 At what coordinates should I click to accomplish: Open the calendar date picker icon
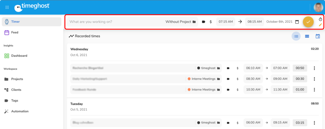pos(297,22)
